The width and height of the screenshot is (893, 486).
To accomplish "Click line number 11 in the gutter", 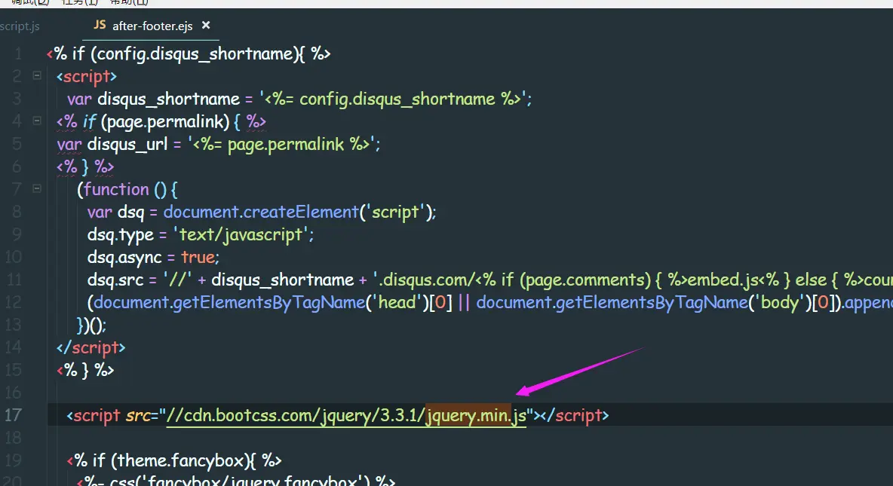I will 13,280.
